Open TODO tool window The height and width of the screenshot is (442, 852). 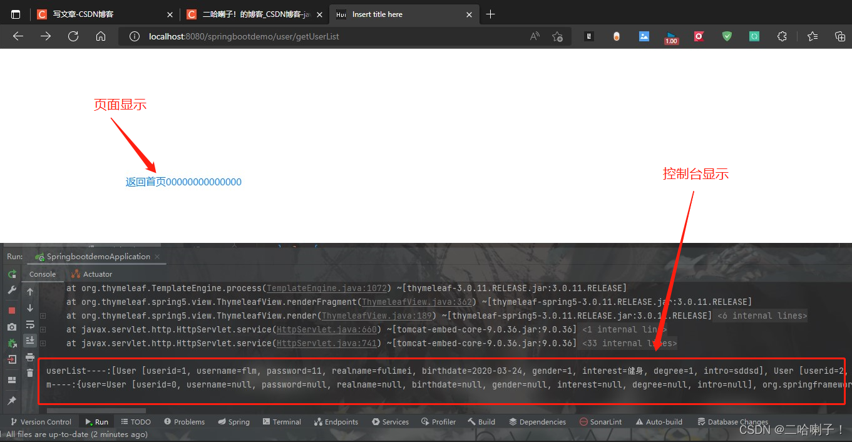(x=135, y=422)
